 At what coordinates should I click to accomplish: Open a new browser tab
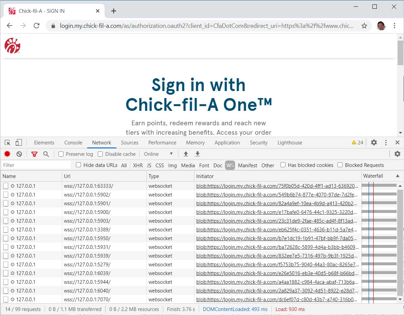(x=114, y=11)
